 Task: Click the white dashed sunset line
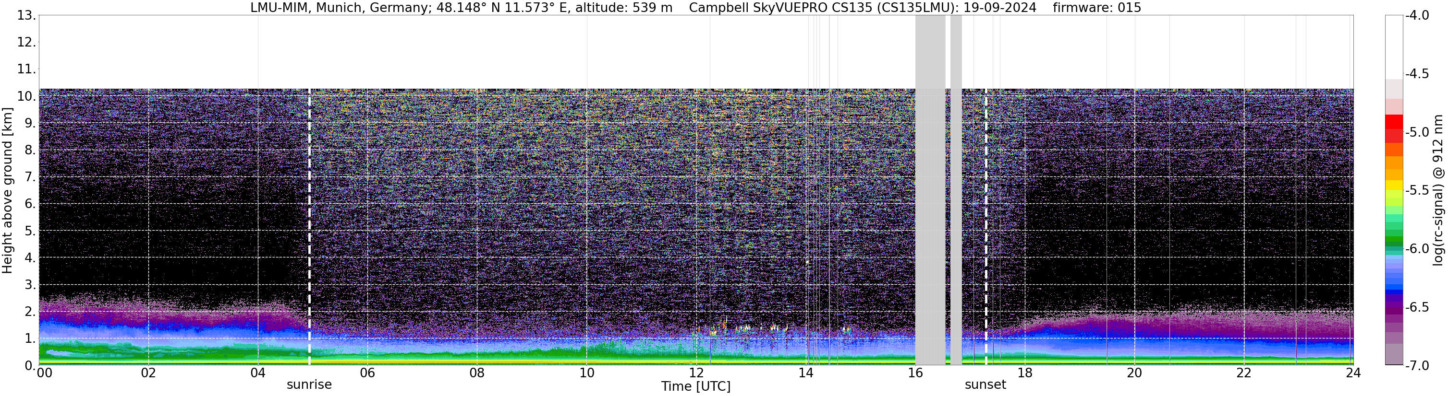986,227
